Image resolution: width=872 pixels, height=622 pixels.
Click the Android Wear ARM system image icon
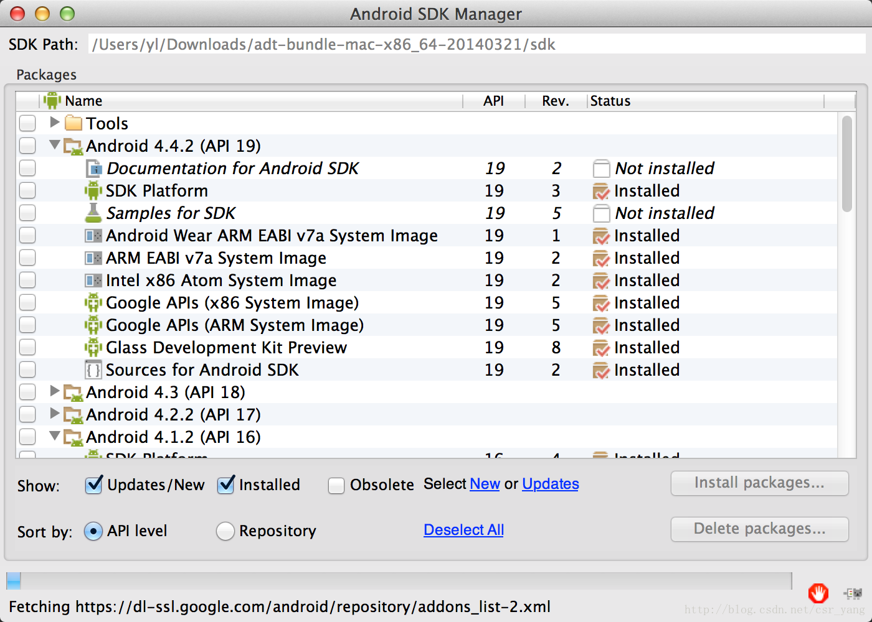(x=93, y=236)
